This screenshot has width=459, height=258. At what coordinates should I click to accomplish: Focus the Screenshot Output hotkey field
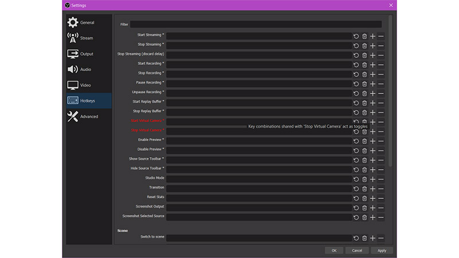pos(259,208)
